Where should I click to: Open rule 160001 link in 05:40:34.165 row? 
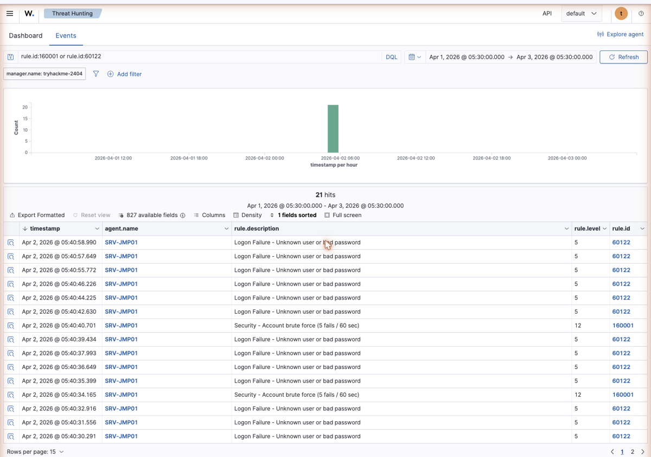tap(623, 395)
